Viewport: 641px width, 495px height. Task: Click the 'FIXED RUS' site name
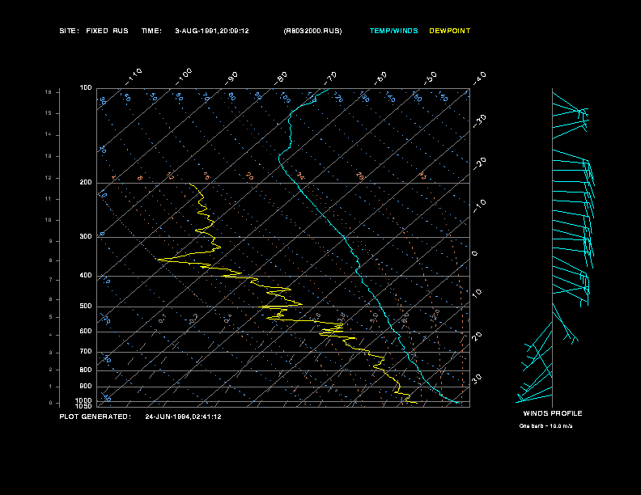(x=107, y=31)
